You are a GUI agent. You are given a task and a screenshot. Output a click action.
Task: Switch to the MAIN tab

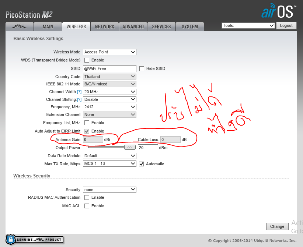tap(48, 27)
